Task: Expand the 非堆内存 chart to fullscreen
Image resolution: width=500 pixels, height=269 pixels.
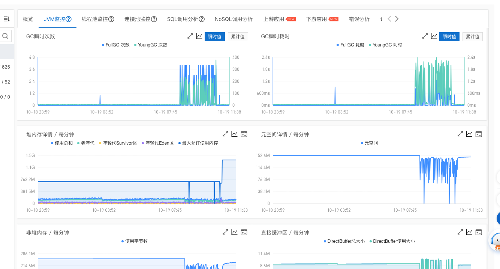Action: point(226,232)
